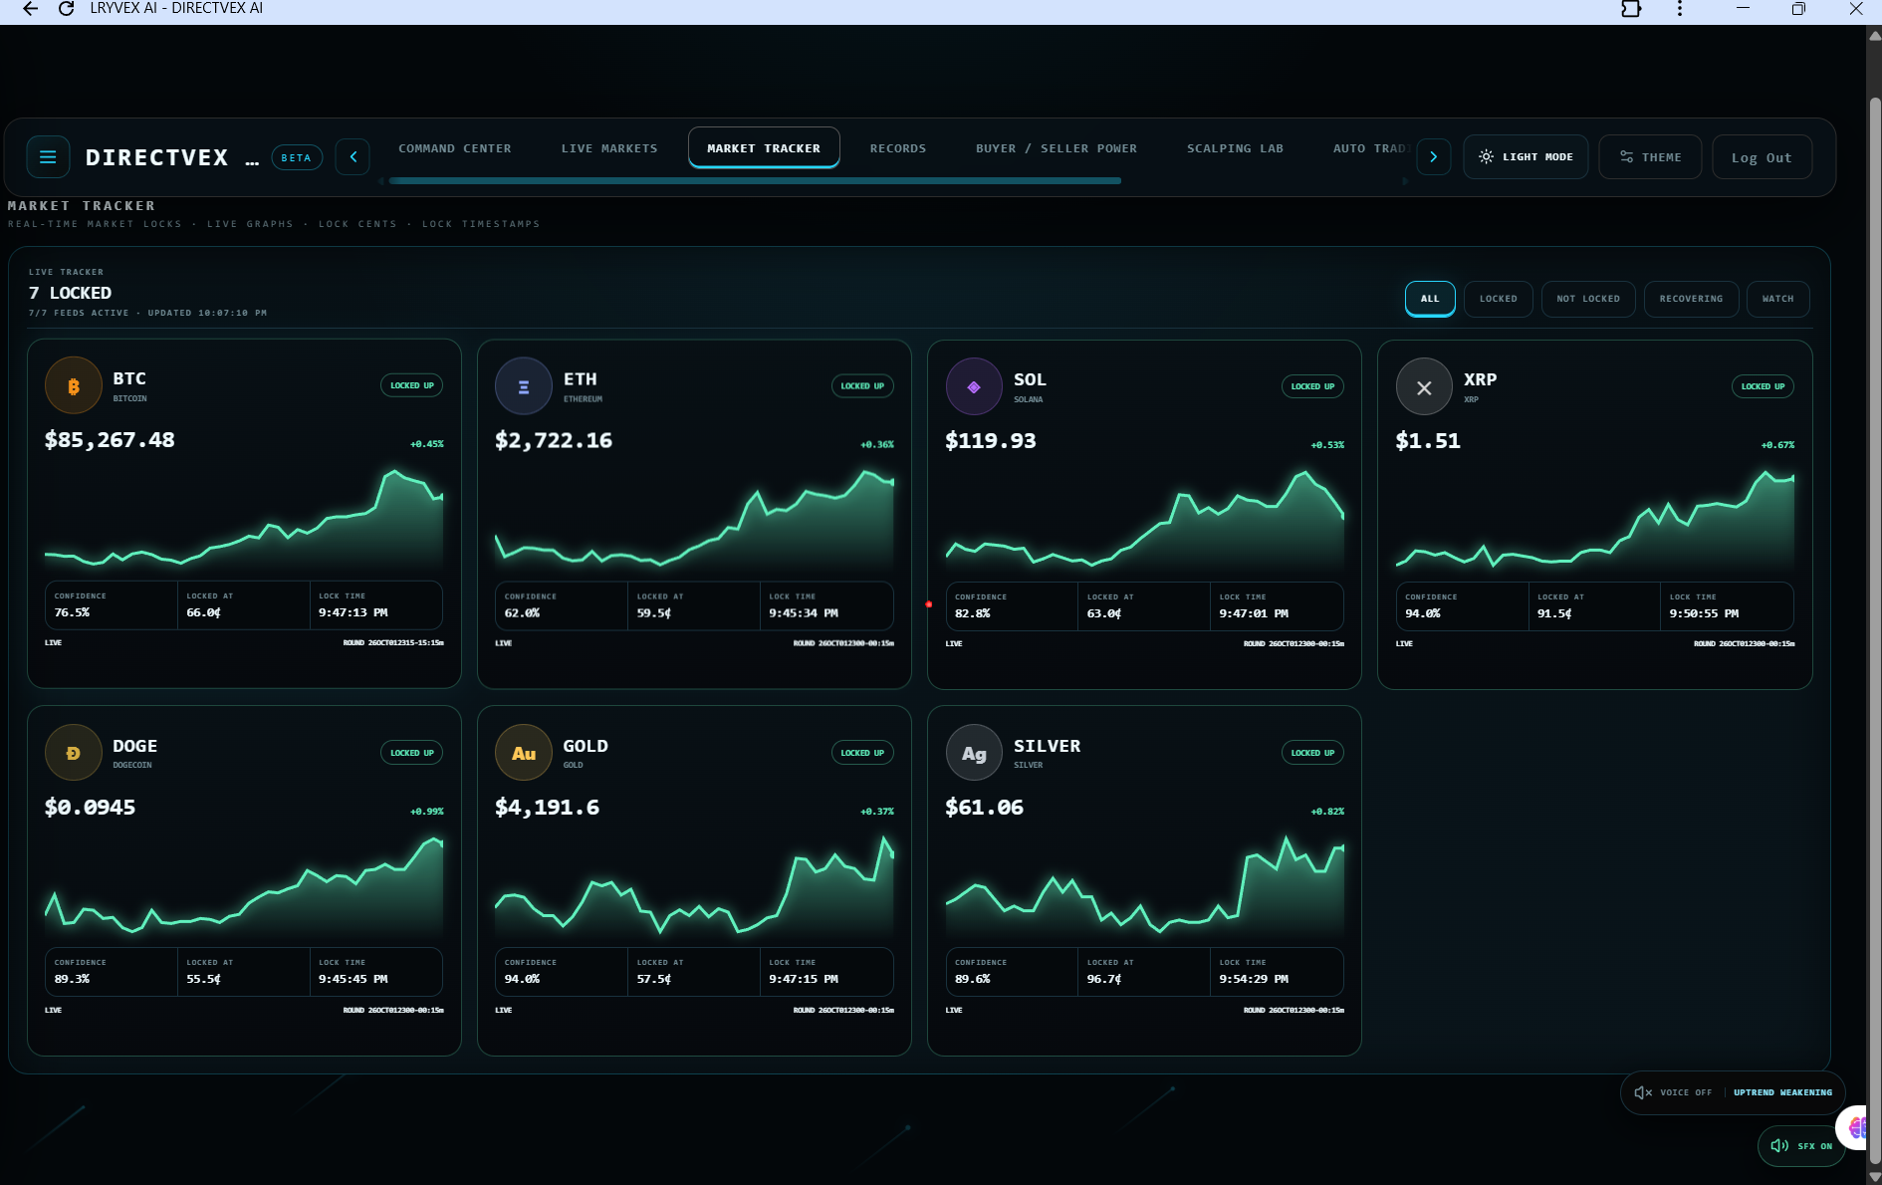This screenshot has height=1185, width=1882.
Task: Switch to Scalping Lab tab
Action: 1235,148
